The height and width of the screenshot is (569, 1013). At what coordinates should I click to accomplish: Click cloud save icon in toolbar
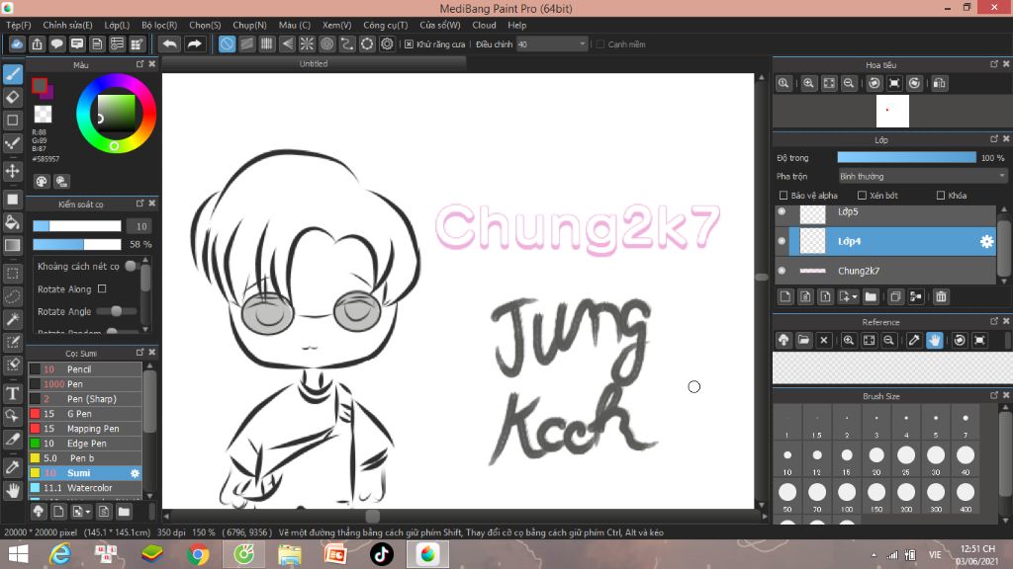point(17,43)
